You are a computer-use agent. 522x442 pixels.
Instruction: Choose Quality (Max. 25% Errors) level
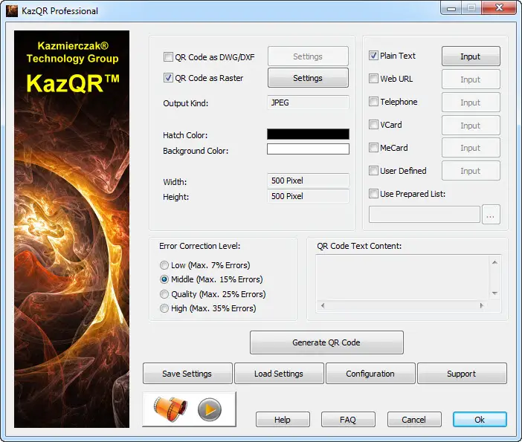[164, 294]
